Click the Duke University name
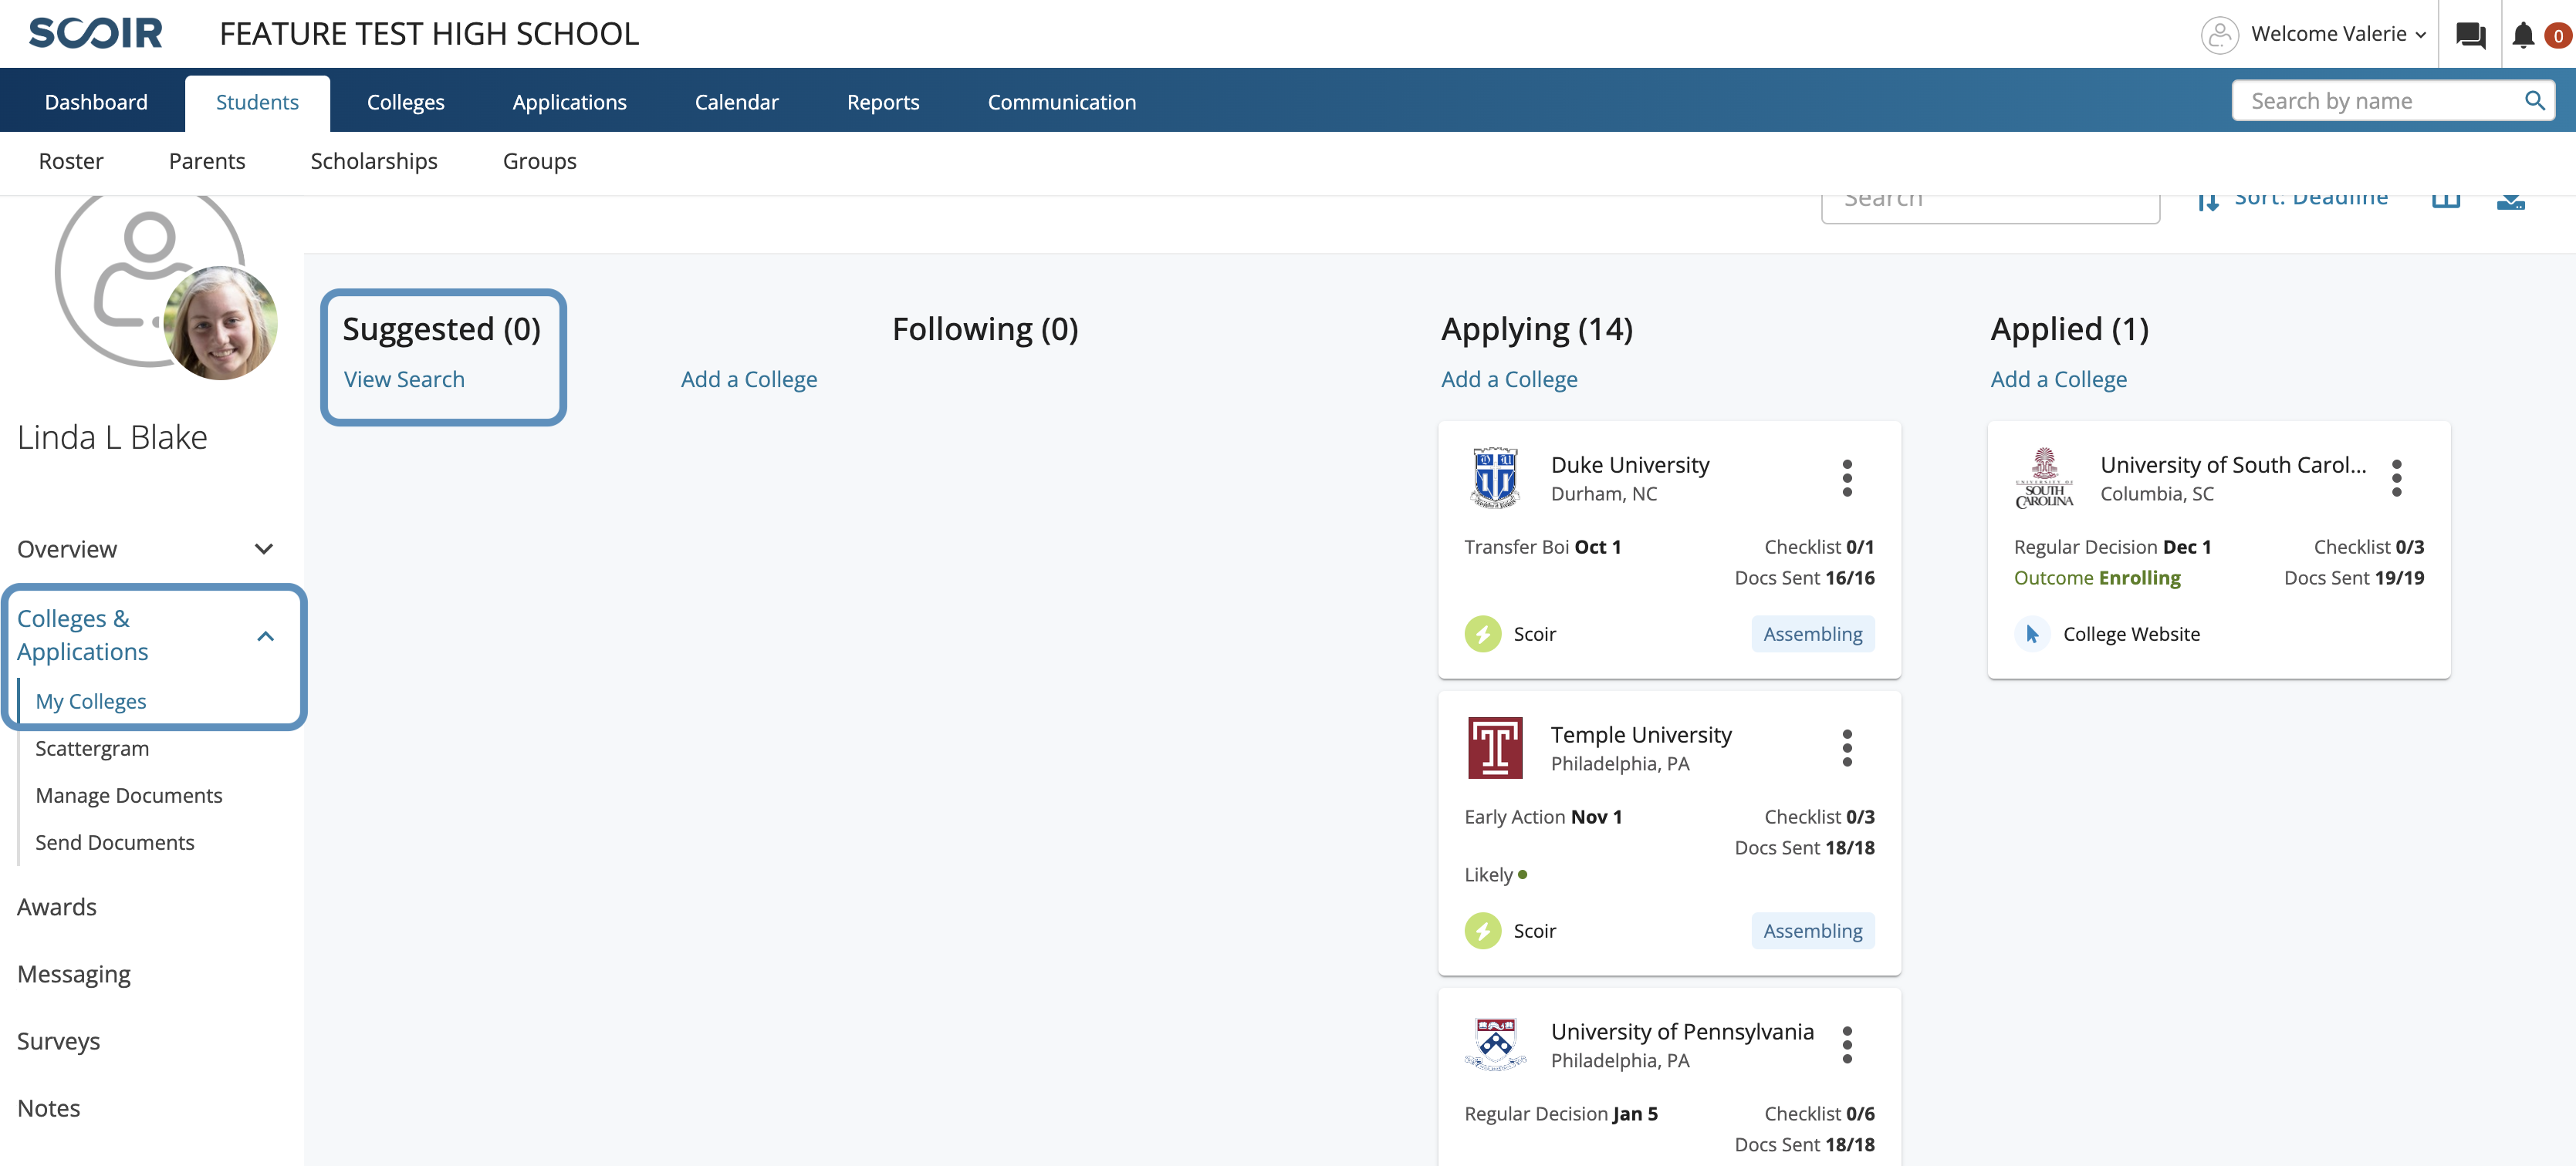The width and height of the screenshot is (2576, 1166). [x=1630, y=466]
